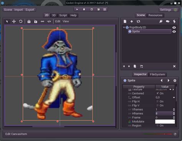Select the arrow Select tool
The width and height of the screenshot is (182, 141).
[x=7, y=21]
